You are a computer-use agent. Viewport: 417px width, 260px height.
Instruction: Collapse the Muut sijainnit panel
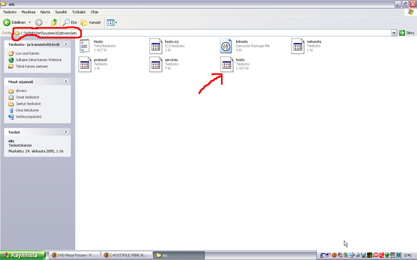tap(66, 82)
